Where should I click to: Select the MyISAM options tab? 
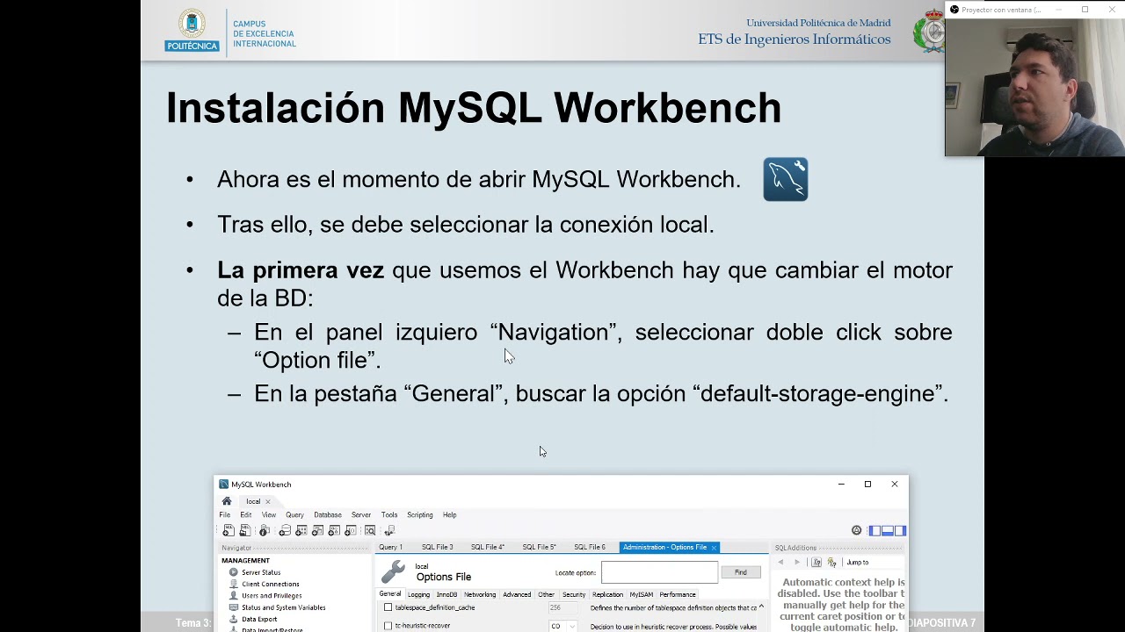642,595
